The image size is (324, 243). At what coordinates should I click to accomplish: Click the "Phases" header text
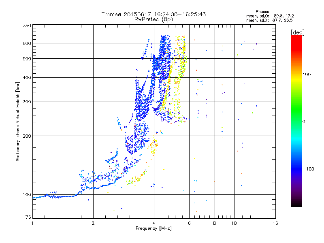262,12
